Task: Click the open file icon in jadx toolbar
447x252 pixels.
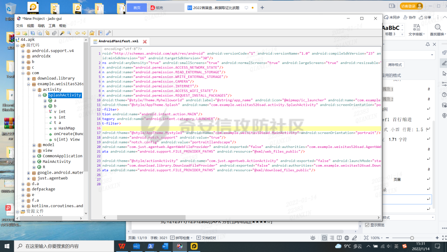Action: (18, 33)
